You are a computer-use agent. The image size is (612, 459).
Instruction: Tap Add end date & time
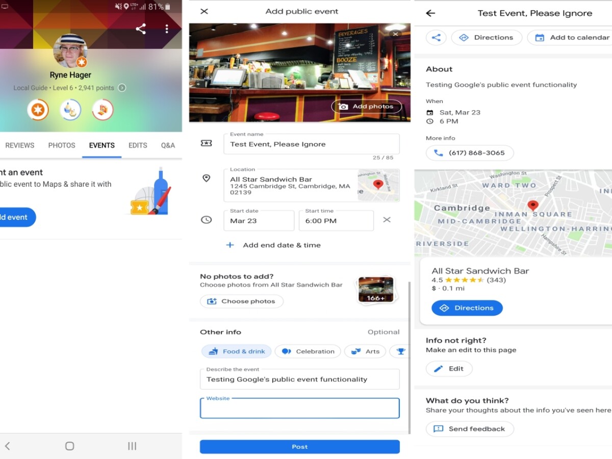coord(273,245)
